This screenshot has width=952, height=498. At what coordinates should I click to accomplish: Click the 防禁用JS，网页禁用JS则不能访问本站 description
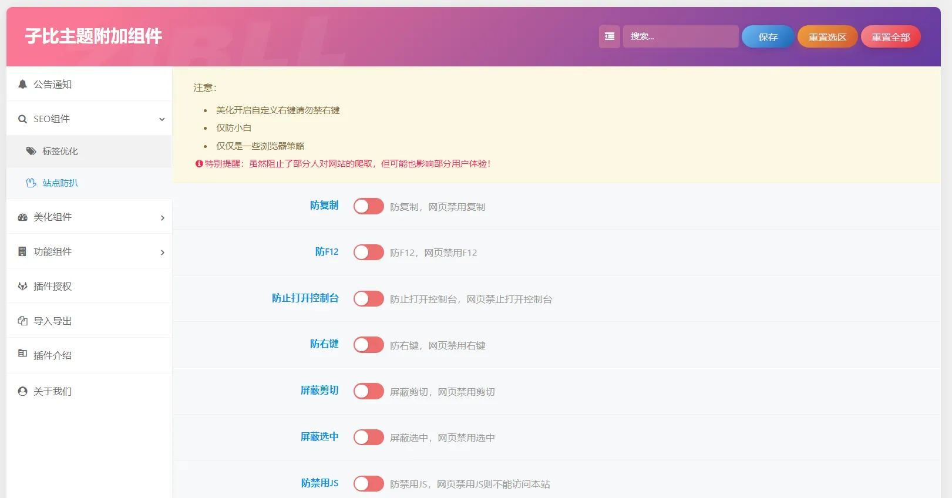470,484
